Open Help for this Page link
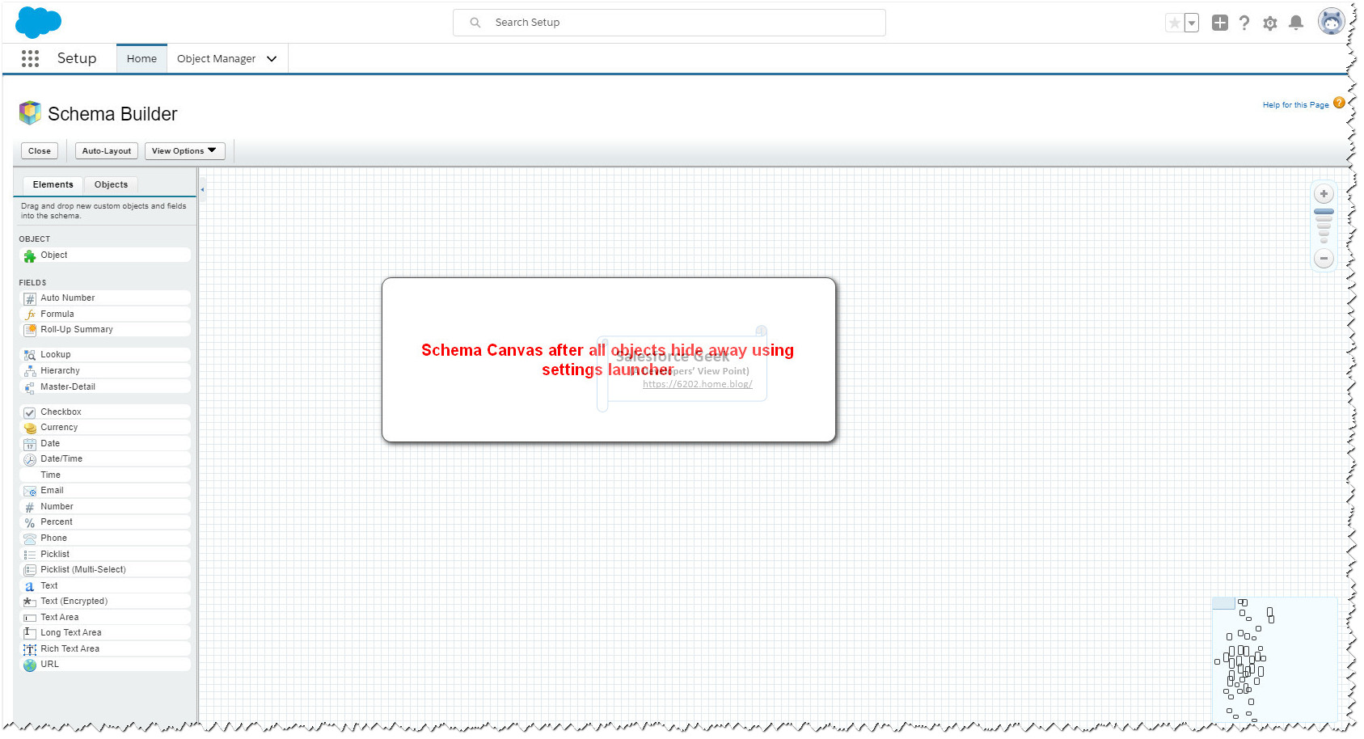The height and width of the screenshot is (739, 1364). pyautogui.click(x=1294, y=104)
